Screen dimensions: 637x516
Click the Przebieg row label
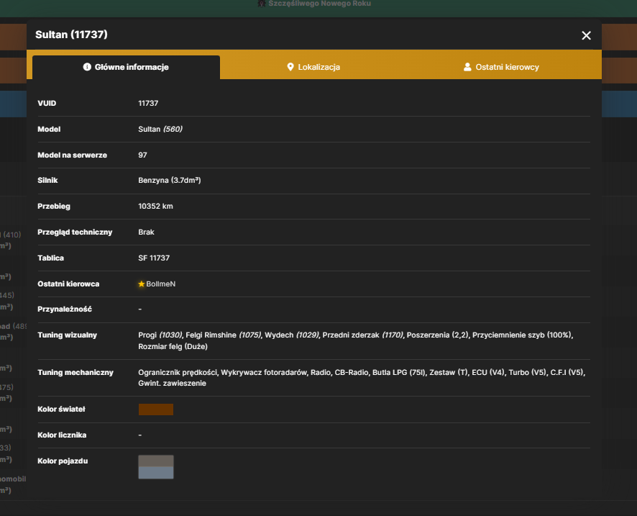pyautogui.click(x=54, y=206)
